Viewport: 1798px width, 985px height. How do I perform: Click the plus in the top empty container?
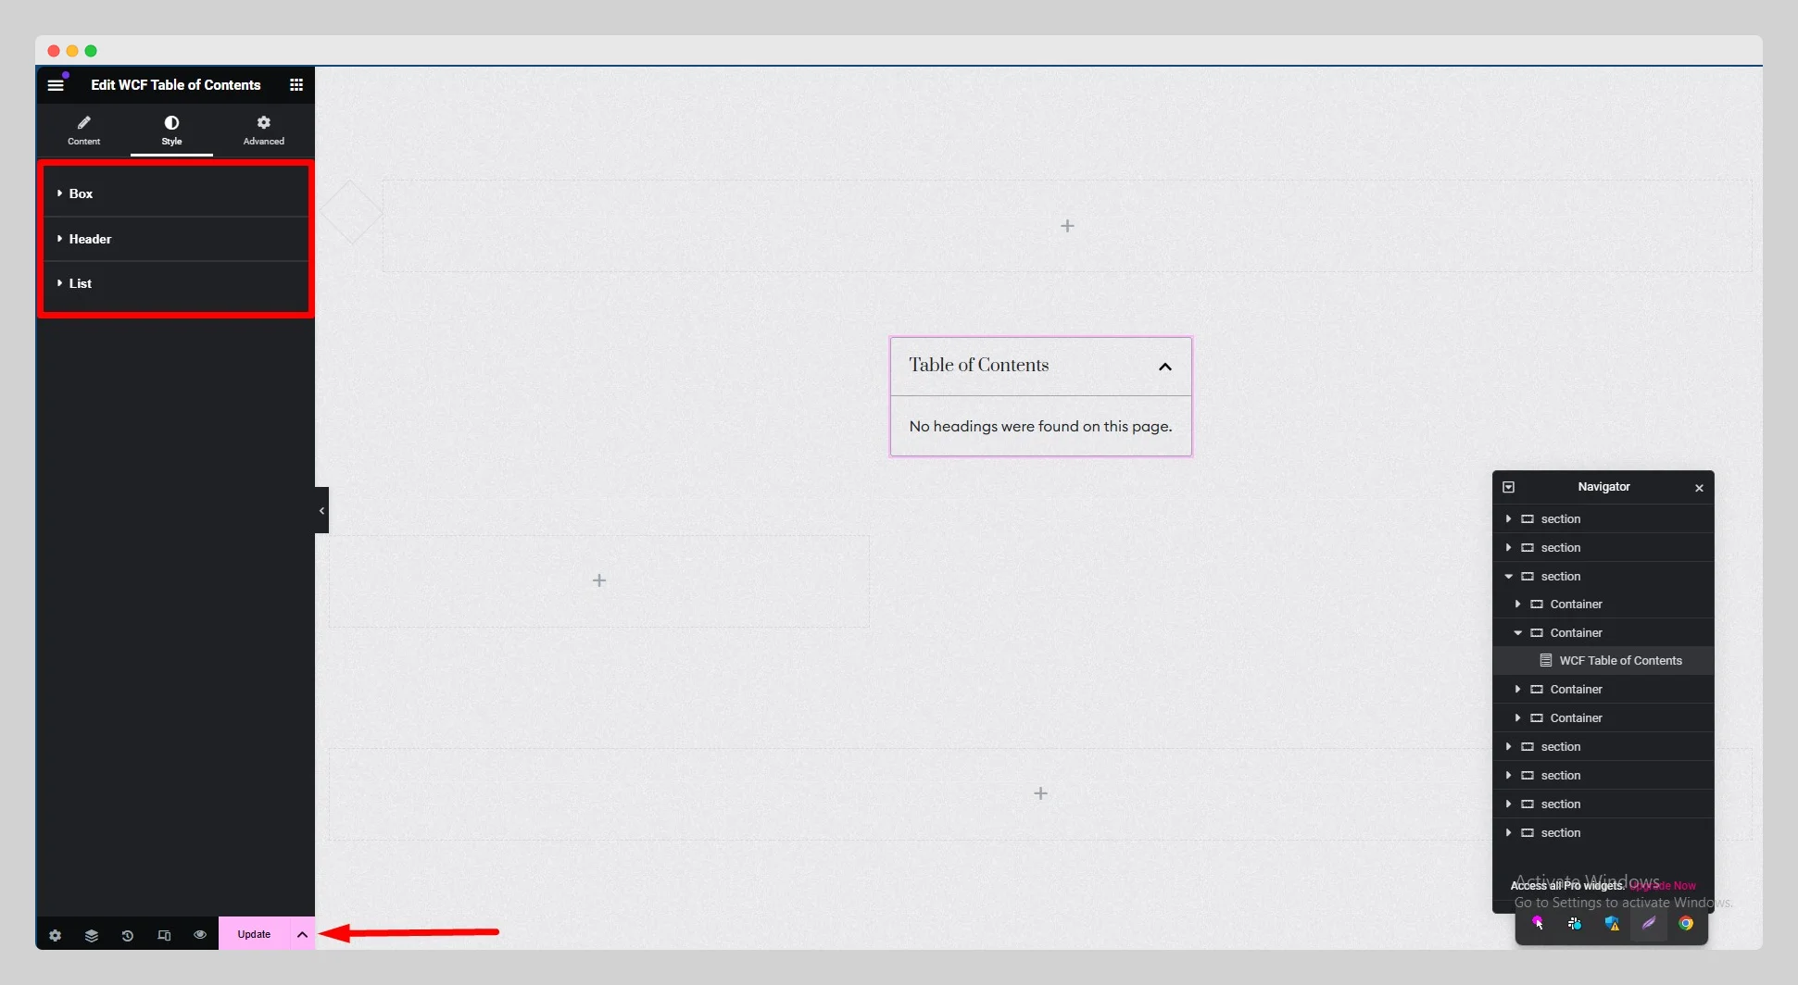(x=1067, y=226)
